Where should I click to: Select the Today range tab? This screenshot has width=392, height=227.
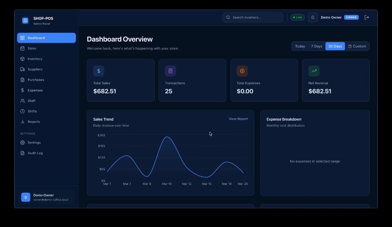pos(300,46)
